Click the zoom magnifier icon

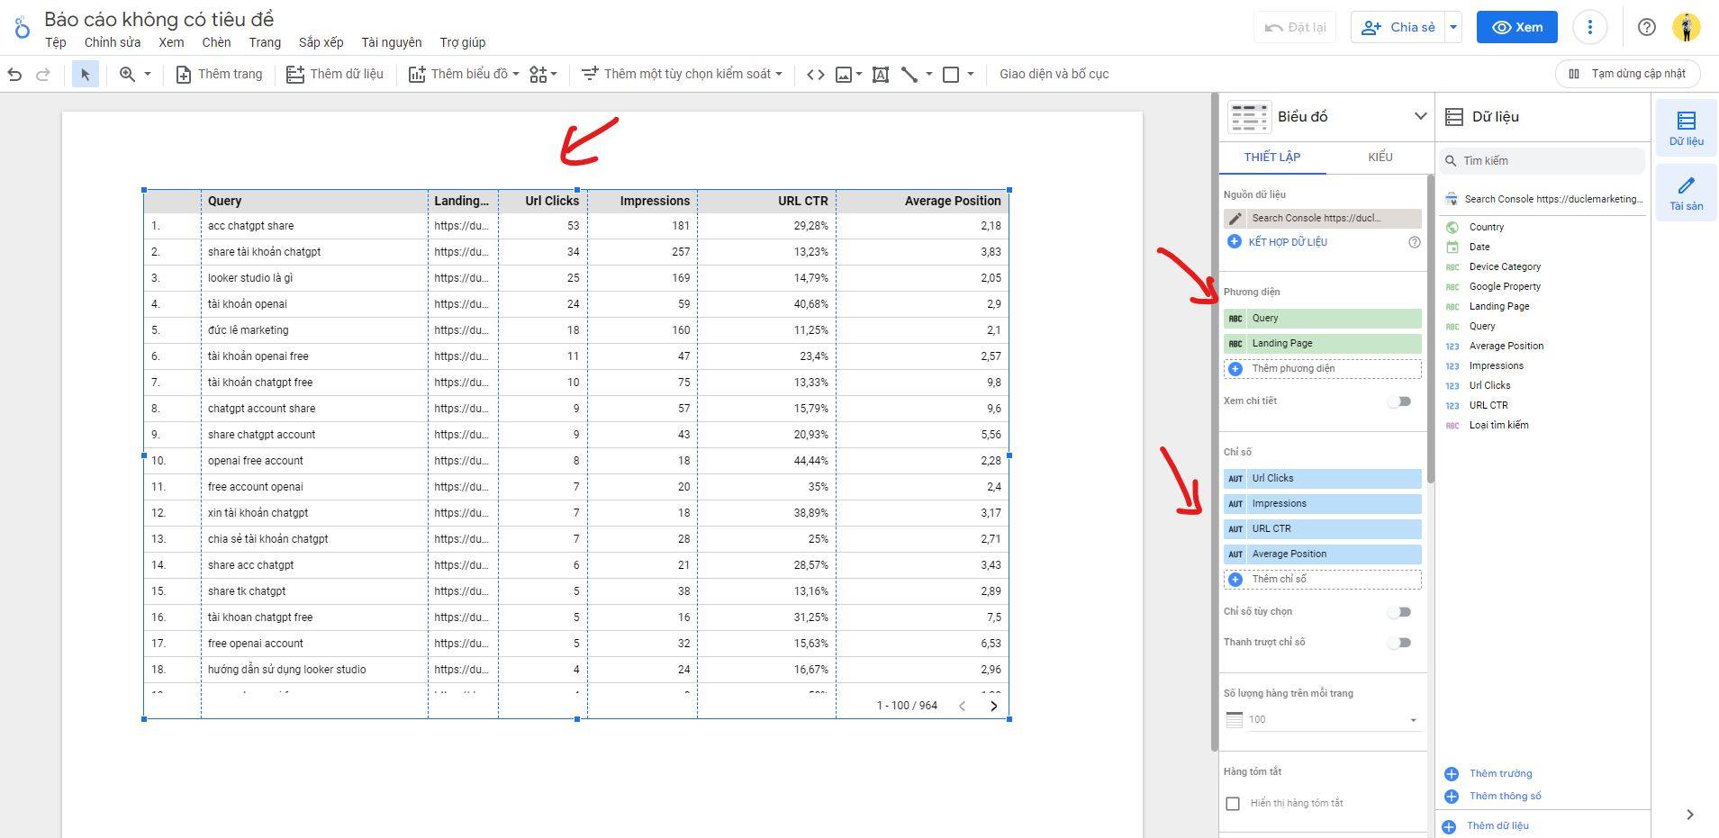[127, 75]
